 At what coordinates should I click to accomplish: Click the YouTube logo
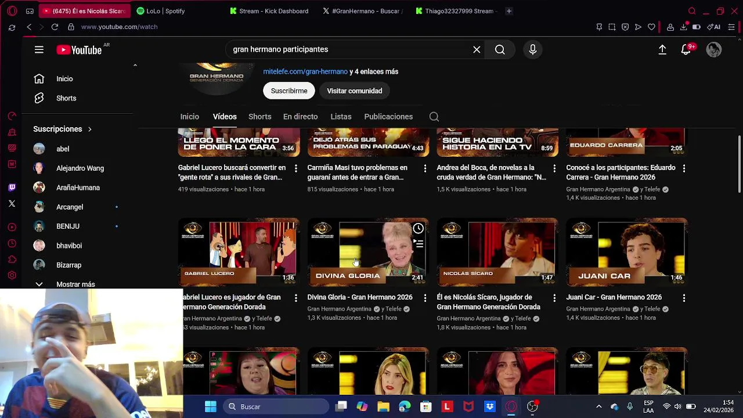(80, 50)
